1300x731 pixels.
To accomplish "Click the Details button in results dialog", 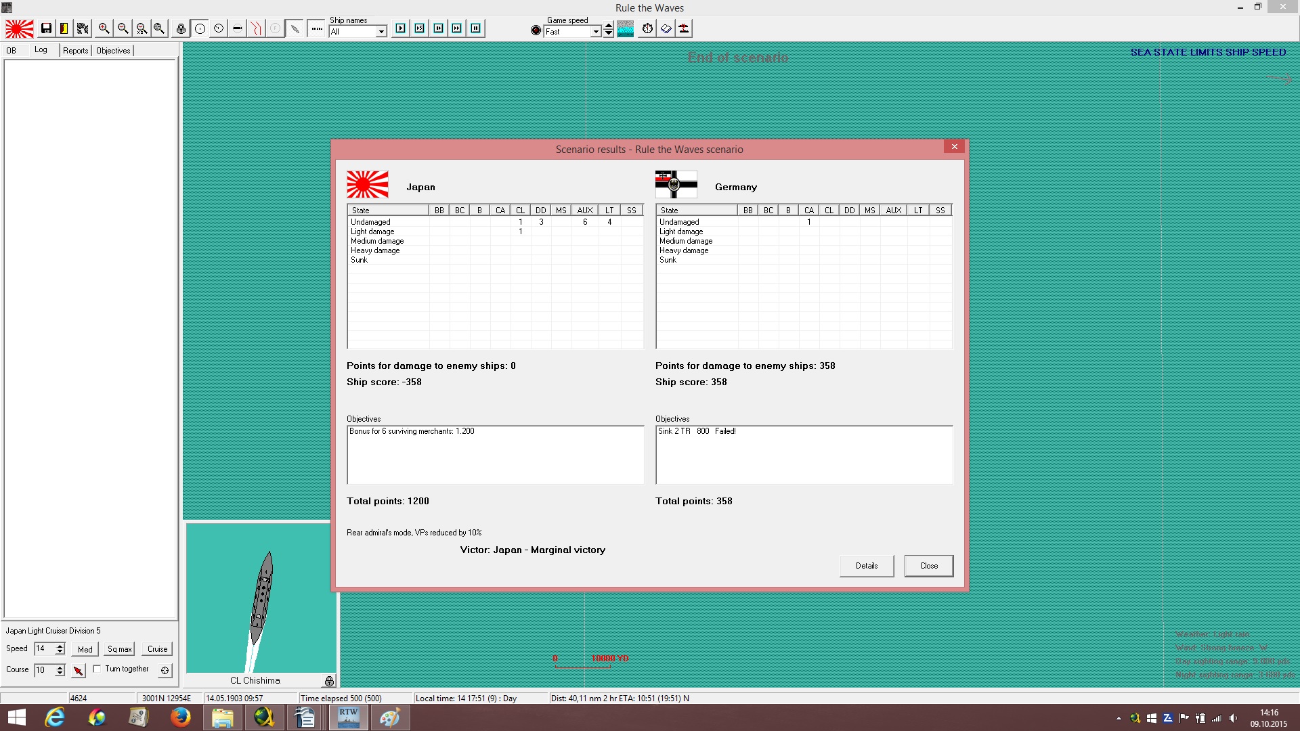I will tap(867, 566).
